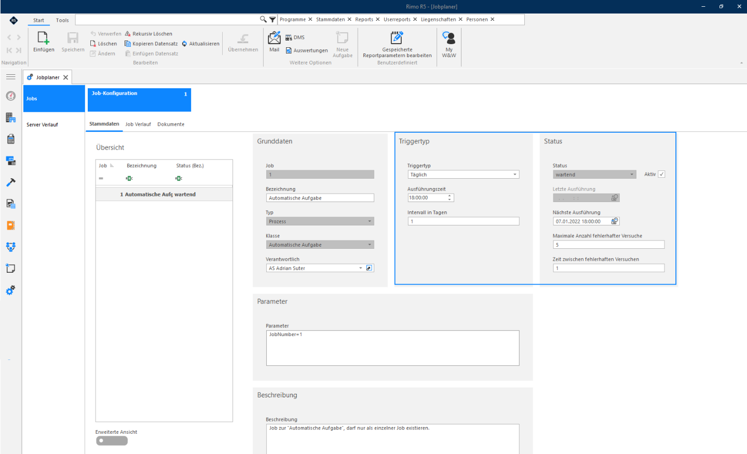Click the Mail envelope icon
The height and width of the screenshot is (454, 747).
274,38
